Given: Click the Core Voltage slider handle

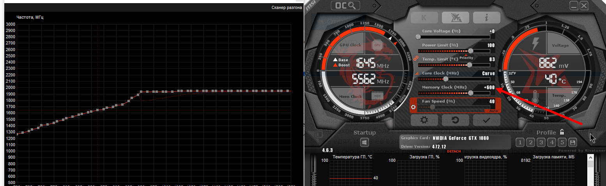Looking at the screenshot, I should (418, 37).
